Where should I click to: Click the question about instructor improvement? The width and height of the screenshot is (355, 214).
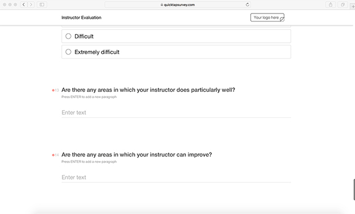pyautogui.click(x=136, y=154)
